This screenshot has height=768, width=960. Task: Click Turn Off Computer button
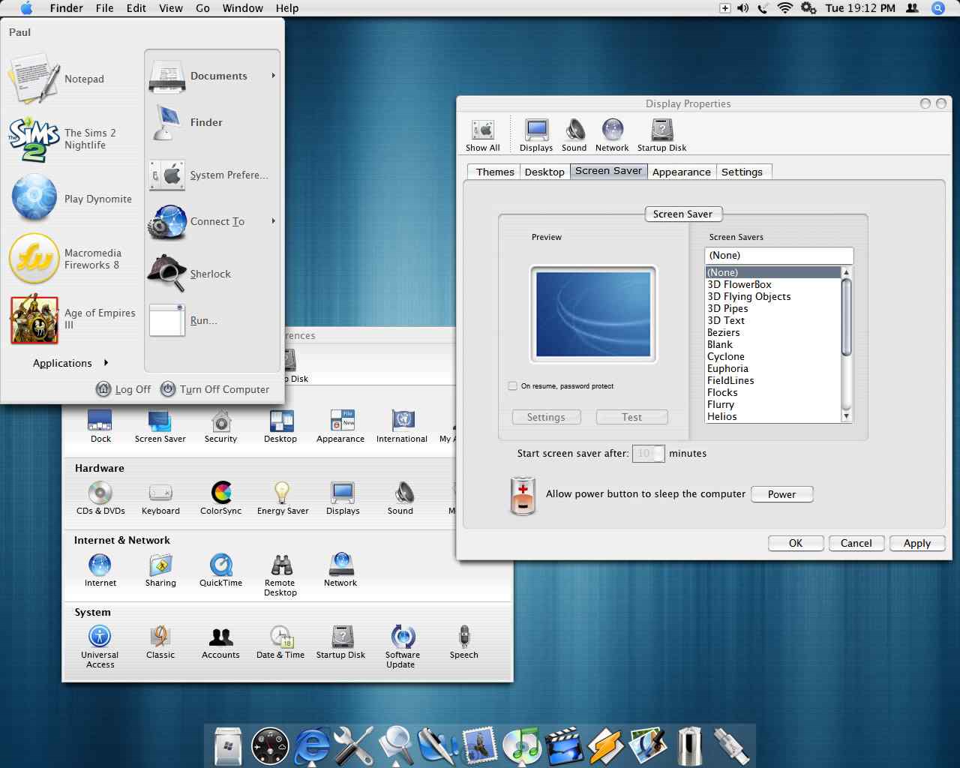click(x=215, y=389)
